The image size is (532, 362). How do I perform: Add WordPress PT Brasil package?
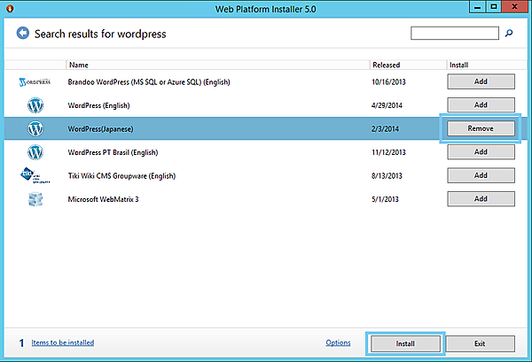click(x=481, y=152)
